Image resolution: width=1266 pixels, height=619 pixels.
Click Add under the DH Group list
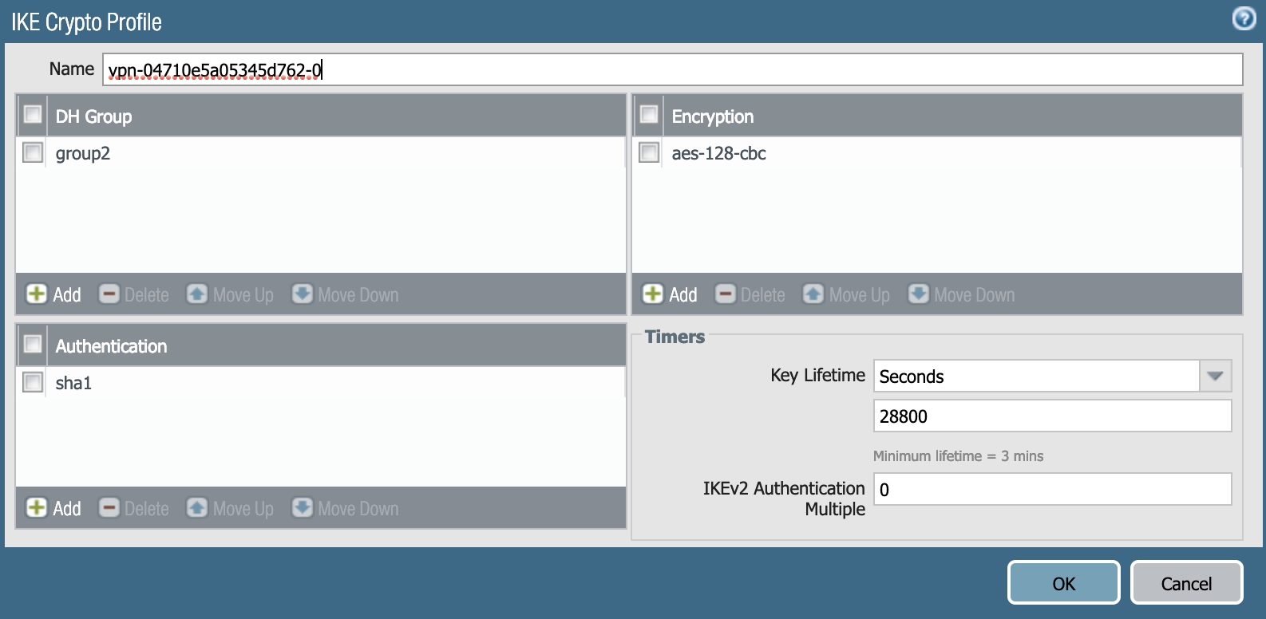click(54, 294)
